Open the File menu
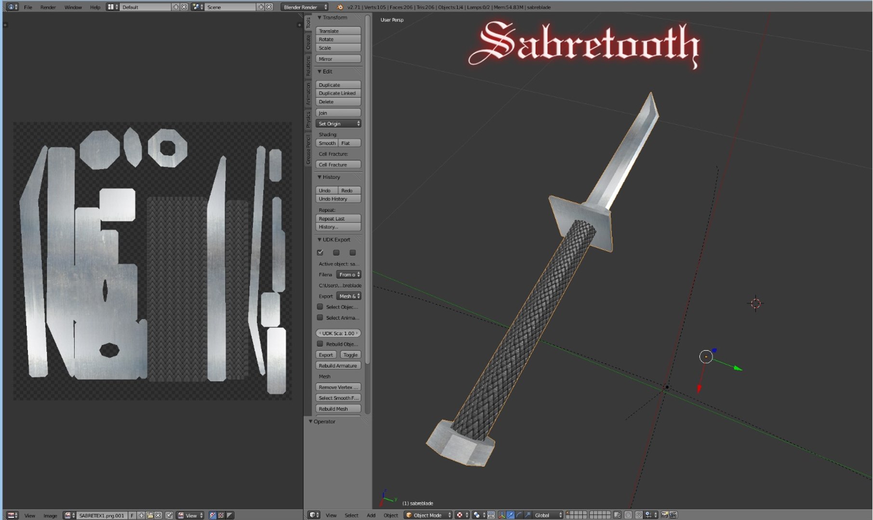 pos(28,7)
